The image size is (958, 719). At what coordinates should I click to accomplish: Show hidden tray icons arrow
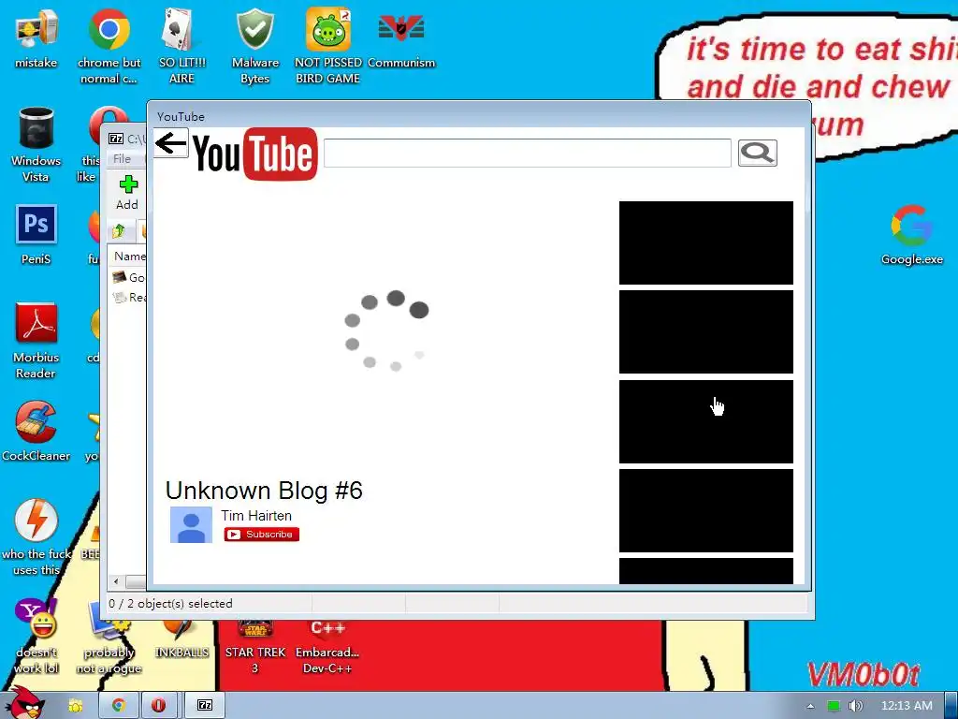click(810, 706)
